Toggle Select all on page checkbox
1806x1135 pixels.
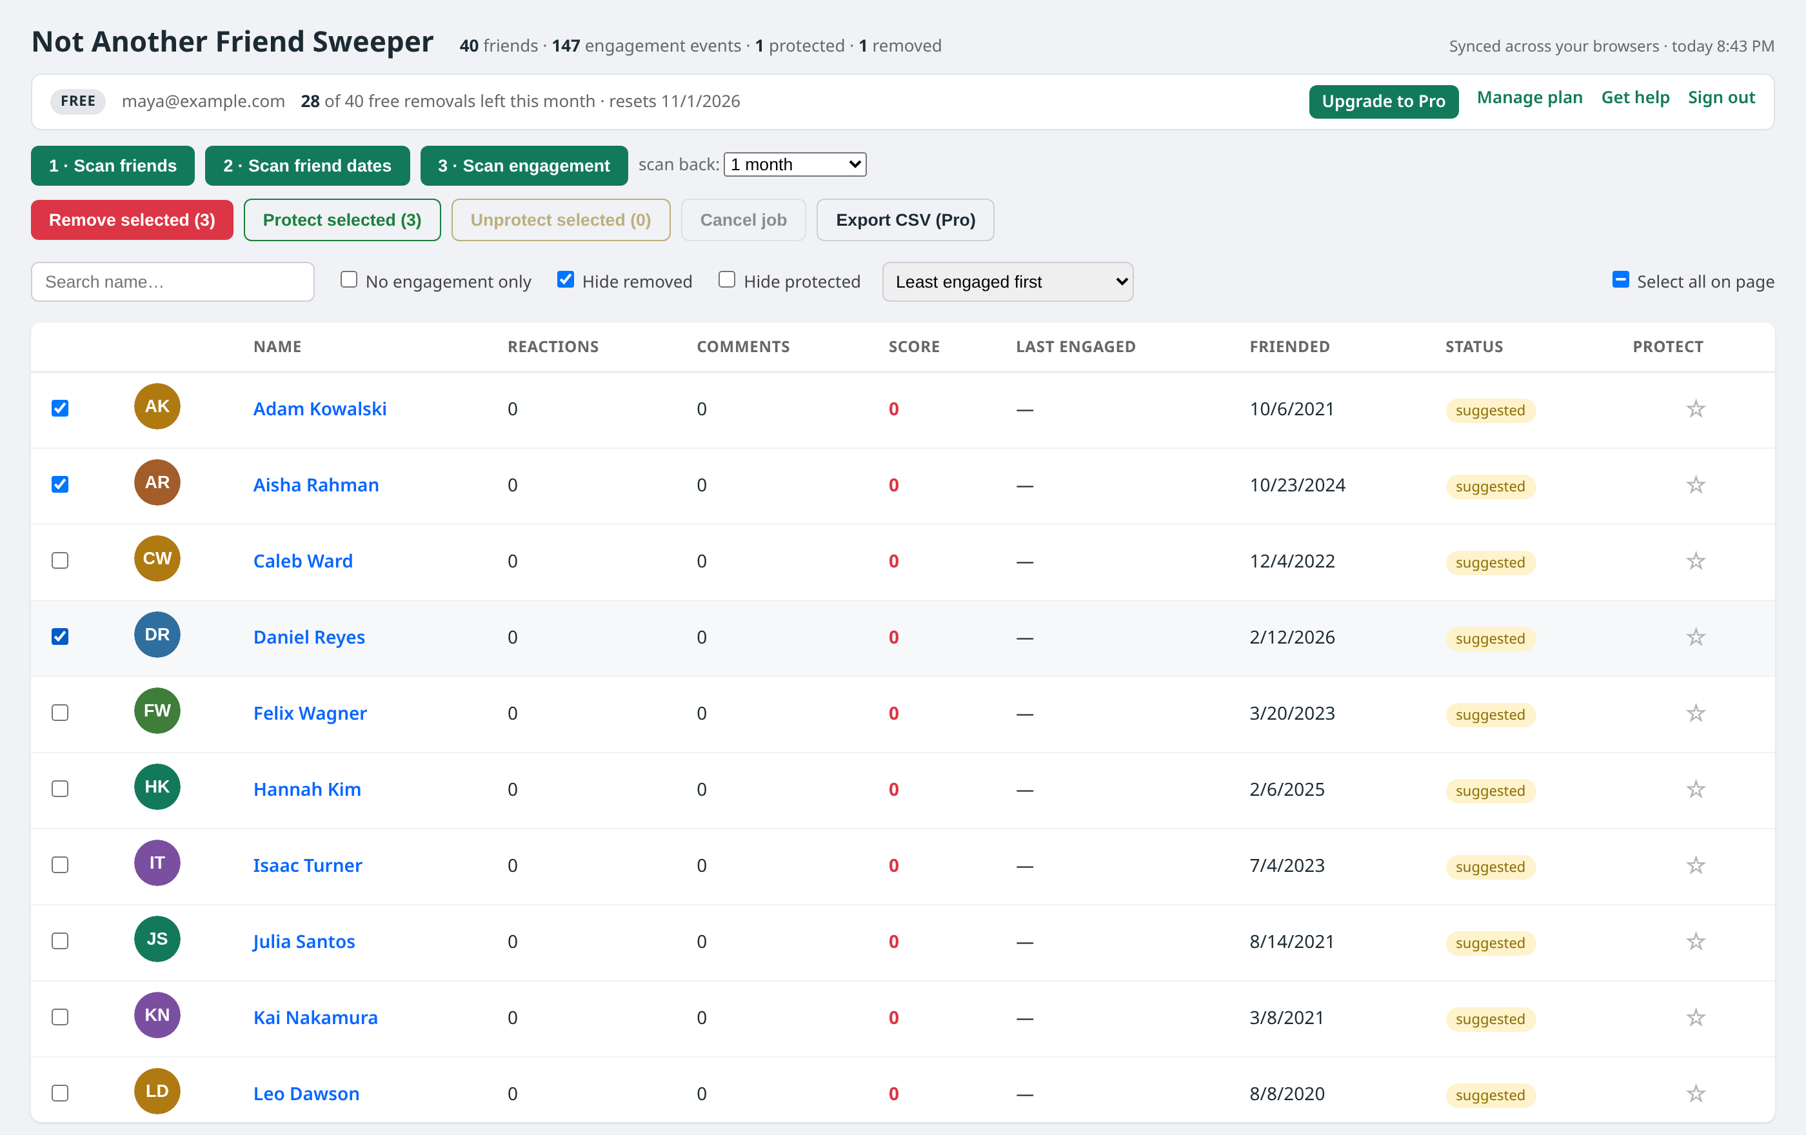(x=1620, y=280)
